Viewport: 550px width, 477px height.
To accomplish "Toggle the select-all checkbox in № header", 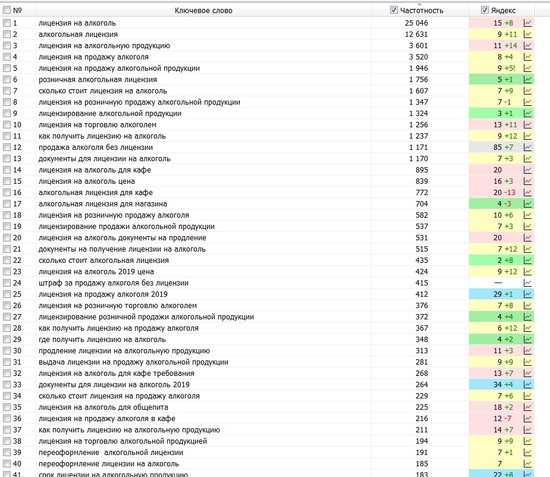I will click(7, 10).
